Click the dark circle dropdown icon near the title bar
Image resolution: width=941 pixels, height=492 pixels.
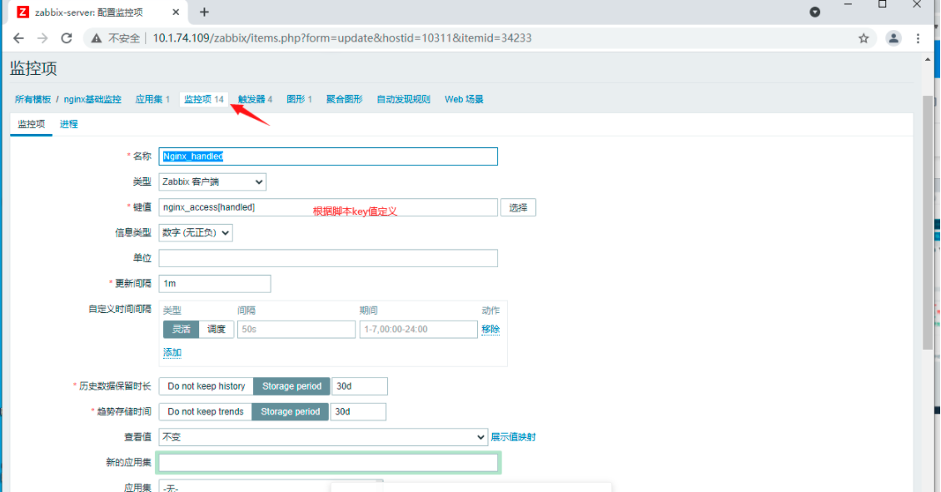tap(815, 12)
